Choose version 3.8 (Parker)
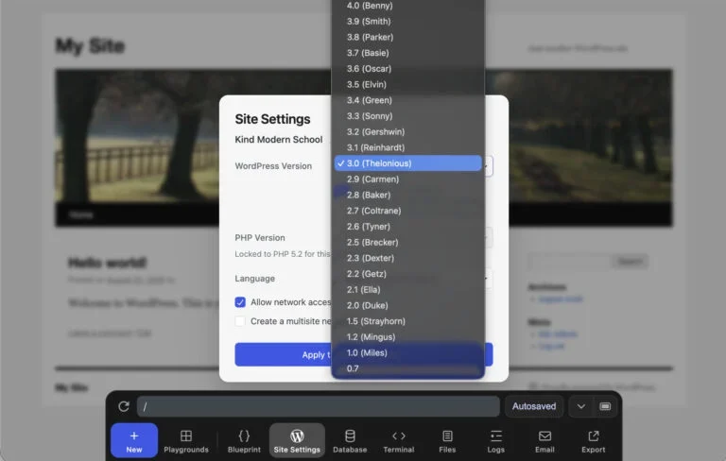 pyautogui.click(x=408, y=37)
